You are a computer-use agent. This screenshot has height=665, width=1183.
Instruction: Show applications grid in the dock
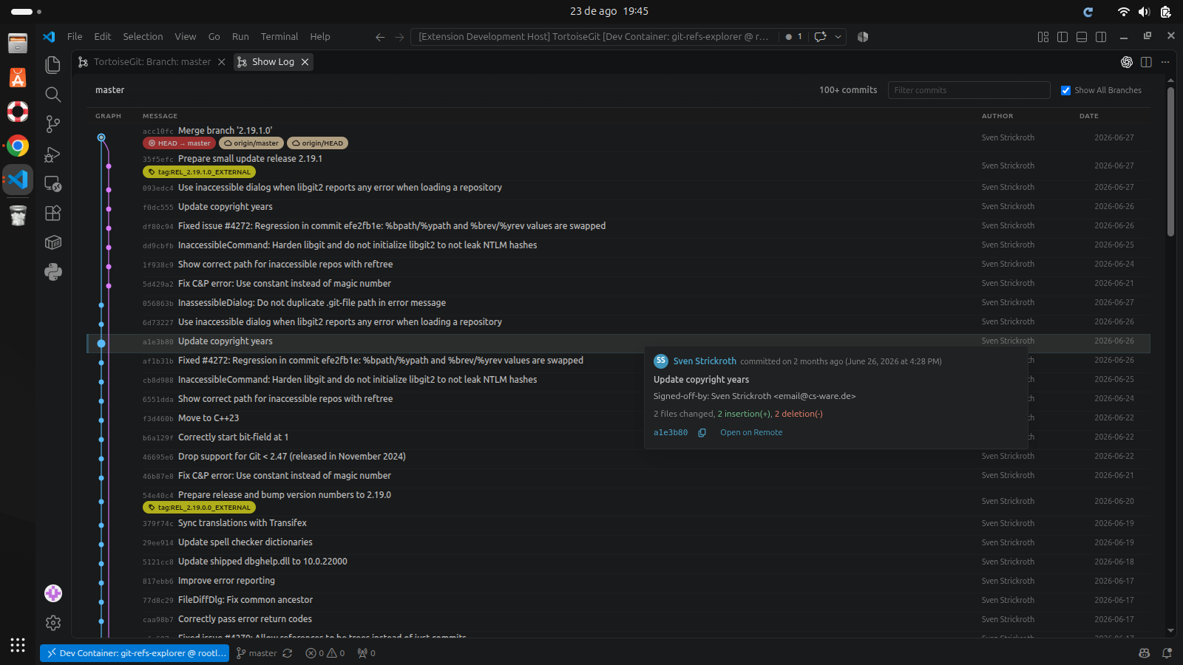(x=18, y=644)
